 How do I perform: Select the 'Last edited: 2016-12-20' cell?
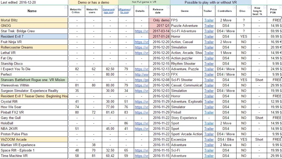34,2
